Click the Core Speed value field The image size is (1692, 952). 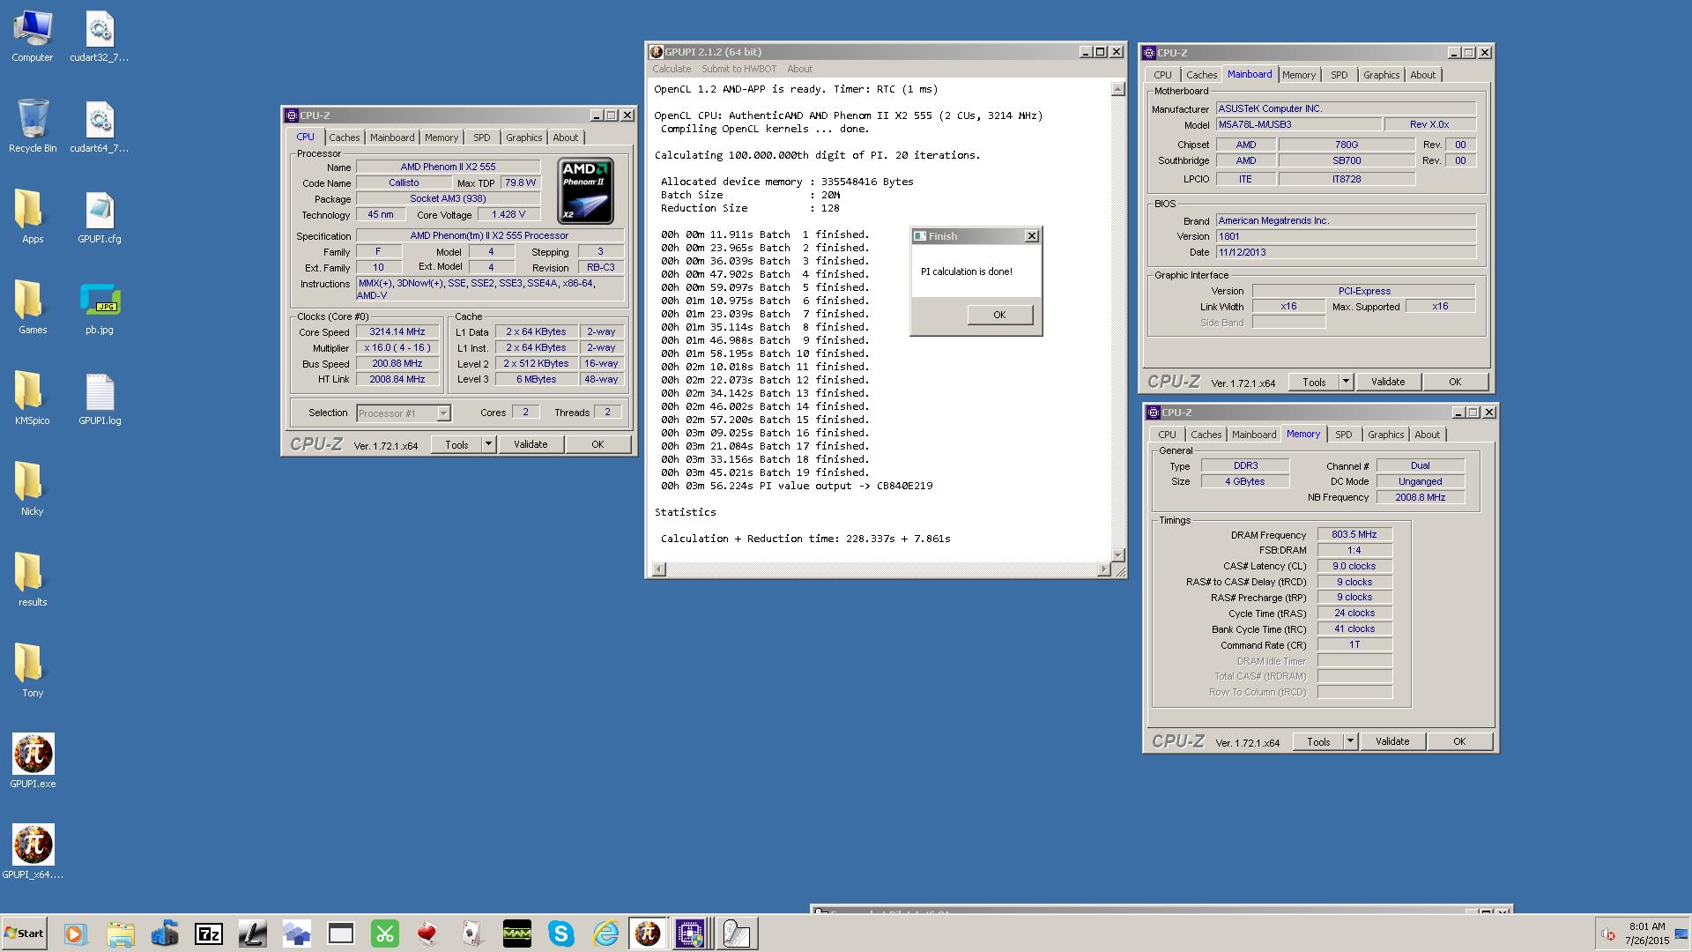coord(397,332)
